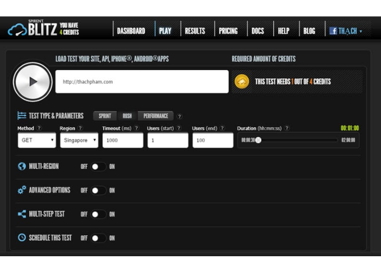Image resolution: width=381 pixels, height=272 pixels.
Task: Open the Region help question mark
Action: pos(80,128)
